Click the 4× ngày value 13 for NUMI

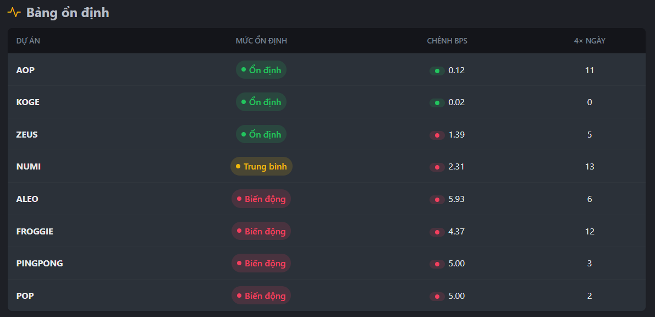[x=590, y=166]
